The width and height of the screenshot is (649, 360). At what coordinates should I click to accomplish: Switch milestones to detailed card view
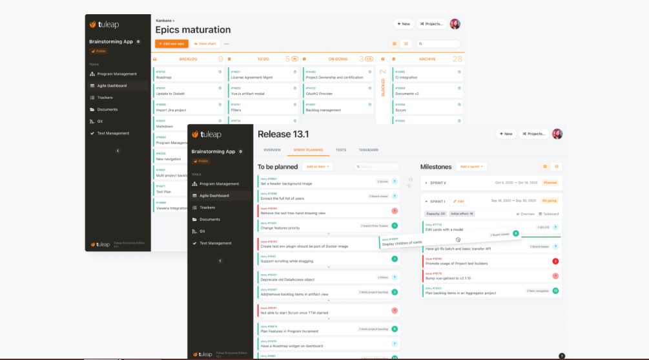pyautogui.click(x=545, y=167)
